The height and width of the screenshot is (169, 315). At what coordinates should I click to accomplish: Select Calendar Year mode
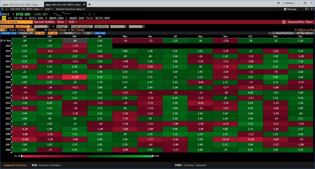point(9,33)
